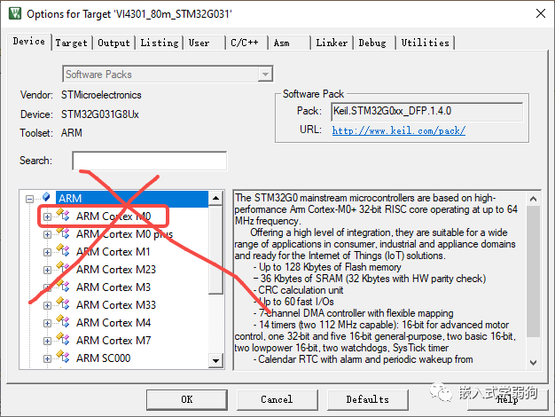Click the ARM Cortex M23 device icon
Screen dimensions: 555x417
coord(63,268)
